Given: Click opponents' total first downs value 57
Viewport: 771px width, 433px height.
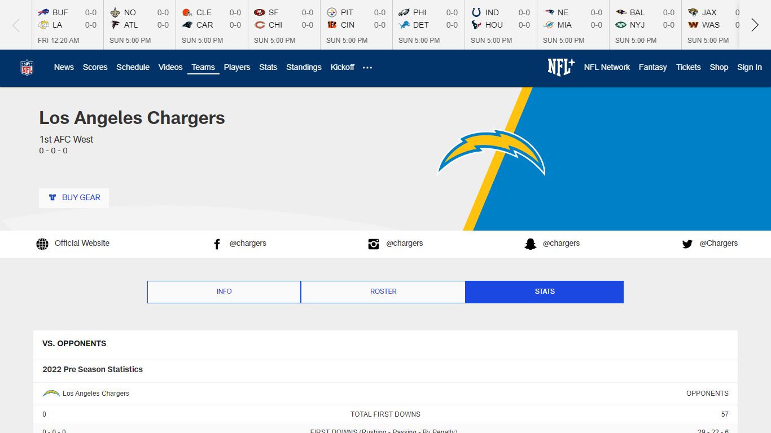Looking at the screenshot, I should [x=725, y=414].
